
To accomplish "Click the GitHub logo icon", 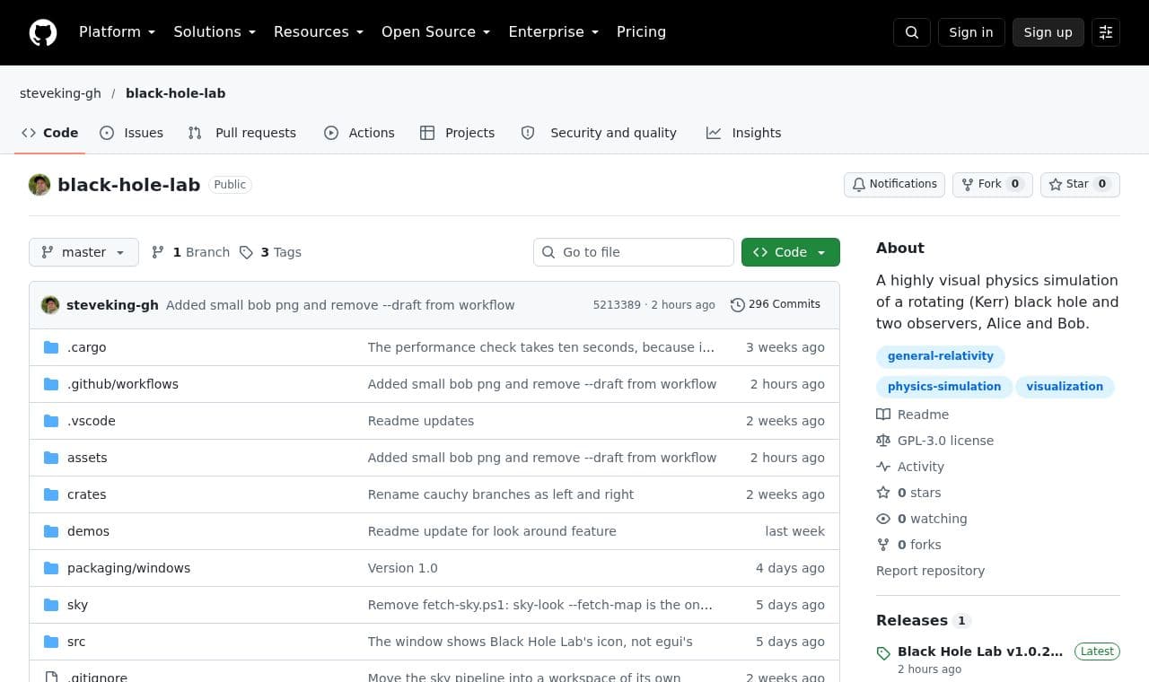I will [43, 32].
